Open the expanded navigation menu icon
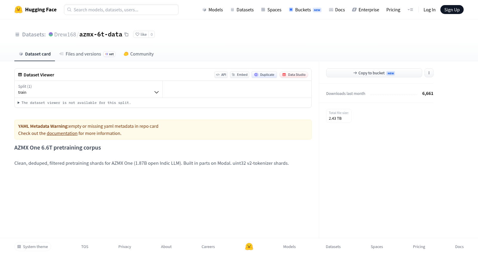 410,10
